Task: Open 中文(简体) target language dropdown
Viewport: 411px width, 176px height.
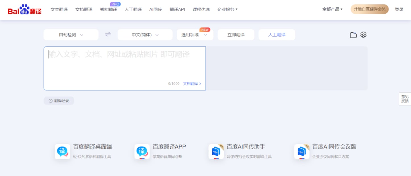Action: point(145,35)
